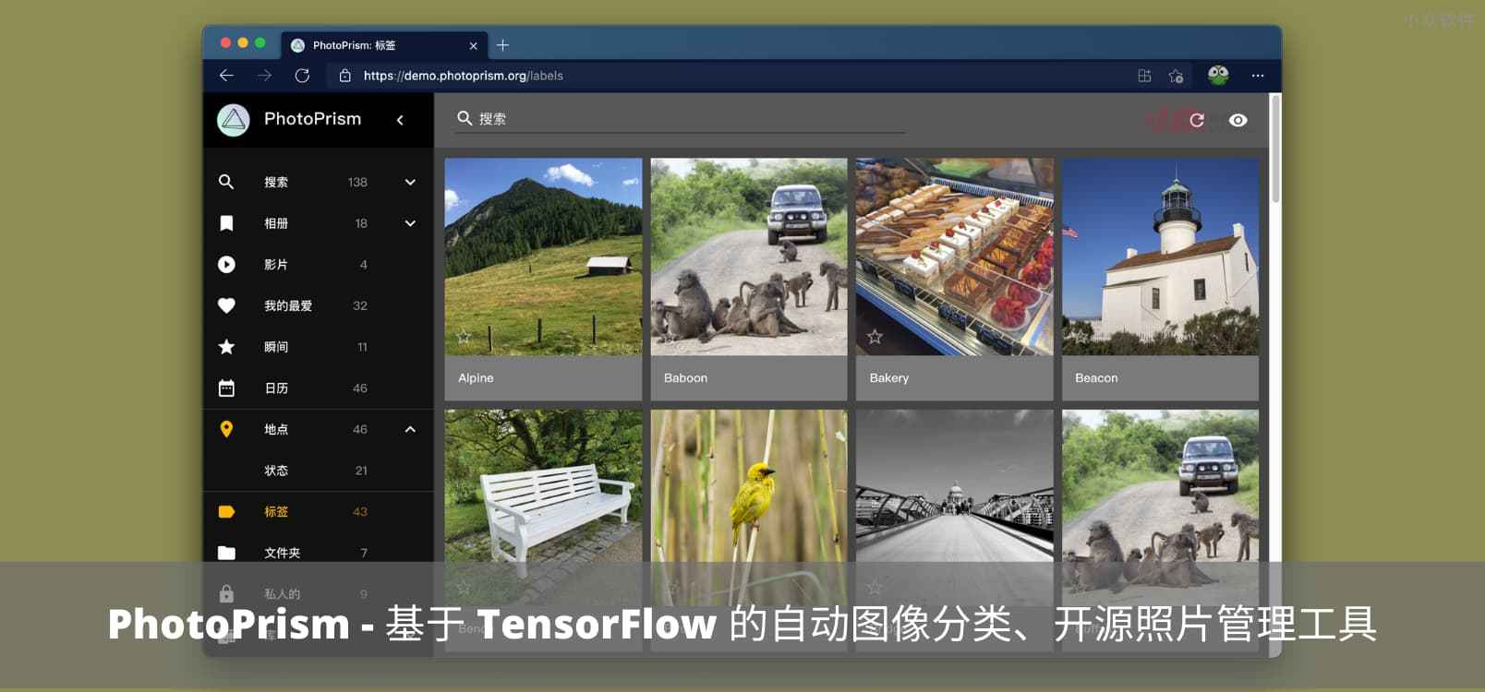
Task: Click the browser forward arrow
Action: pos(264,76)
